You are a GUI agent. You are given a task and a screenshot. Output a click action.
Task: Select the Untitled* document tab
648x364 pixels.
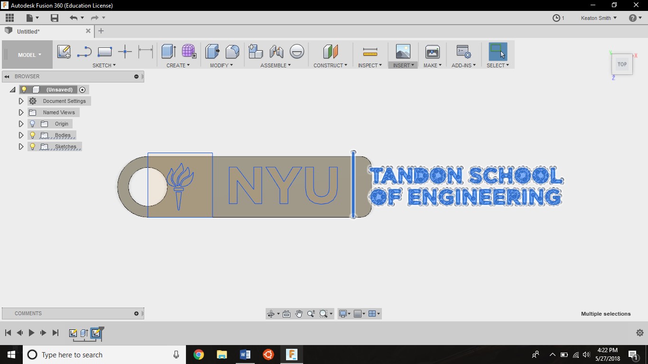[28, 31]
